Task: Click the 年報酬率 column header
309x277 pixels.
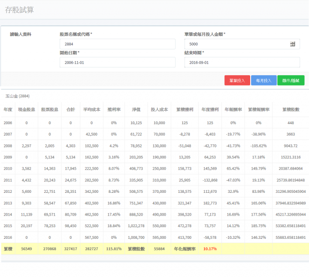Action: (233, 110)
